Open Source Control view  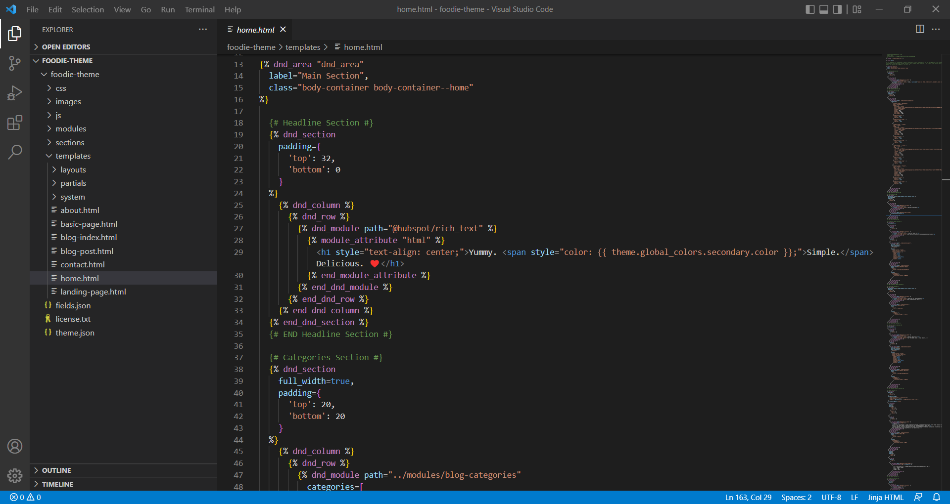[15, 63]
